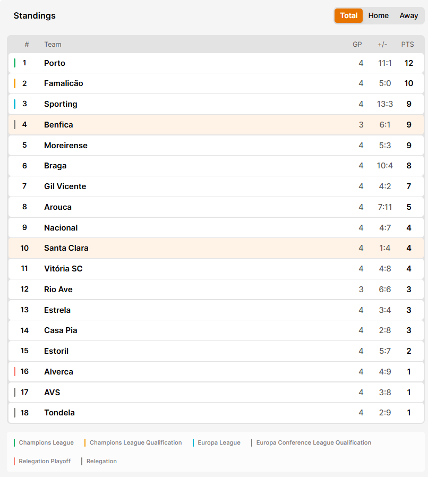This screenshot has width=428, height=477.
Task: Click the Europa League legend label
Action: (219, 442)
